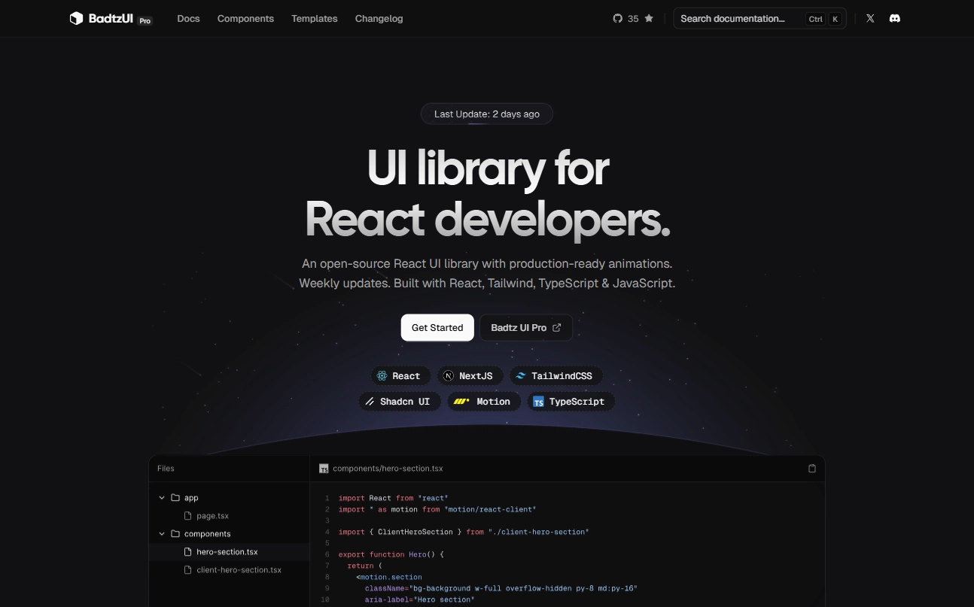Click the hero-section.tsx file icon
Viewport: 974px width, 607px height.
[188, 552]
